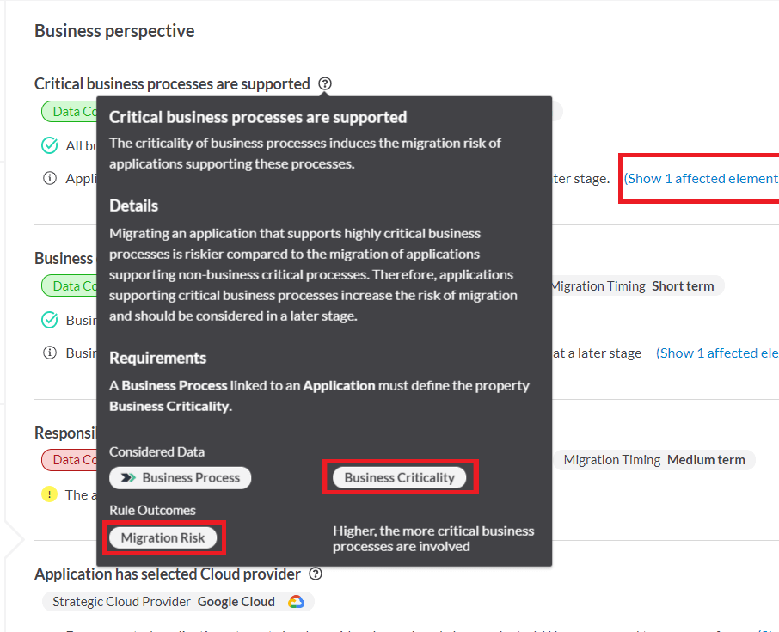Click help icon beside Critical business processes heading

point(325,83)
